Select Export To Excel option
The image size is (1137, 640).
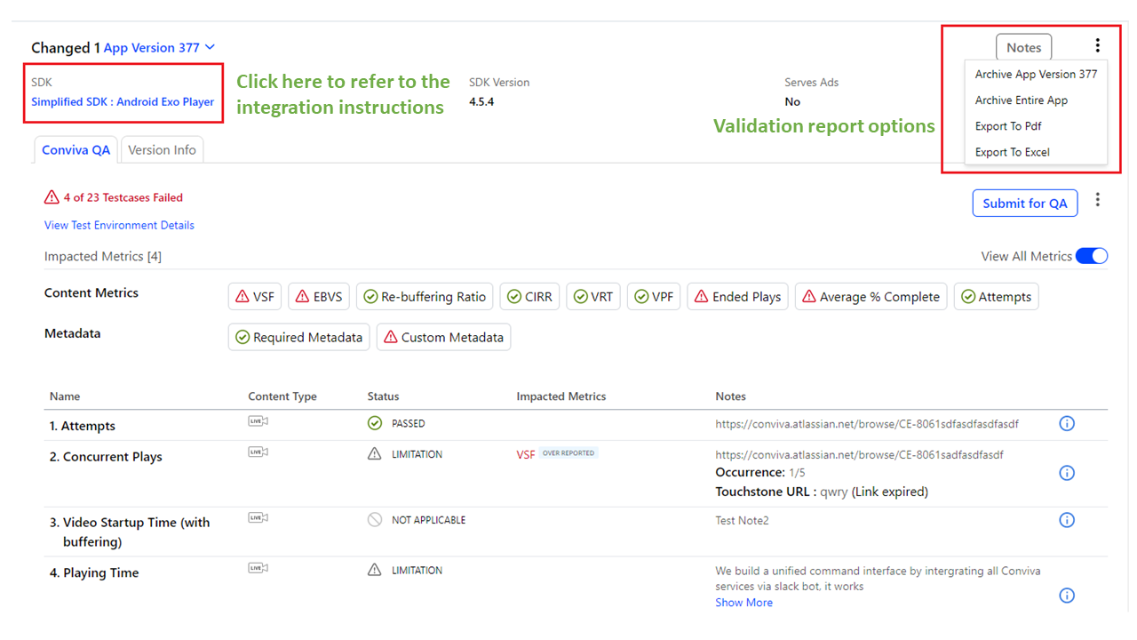click(1036, 152)
